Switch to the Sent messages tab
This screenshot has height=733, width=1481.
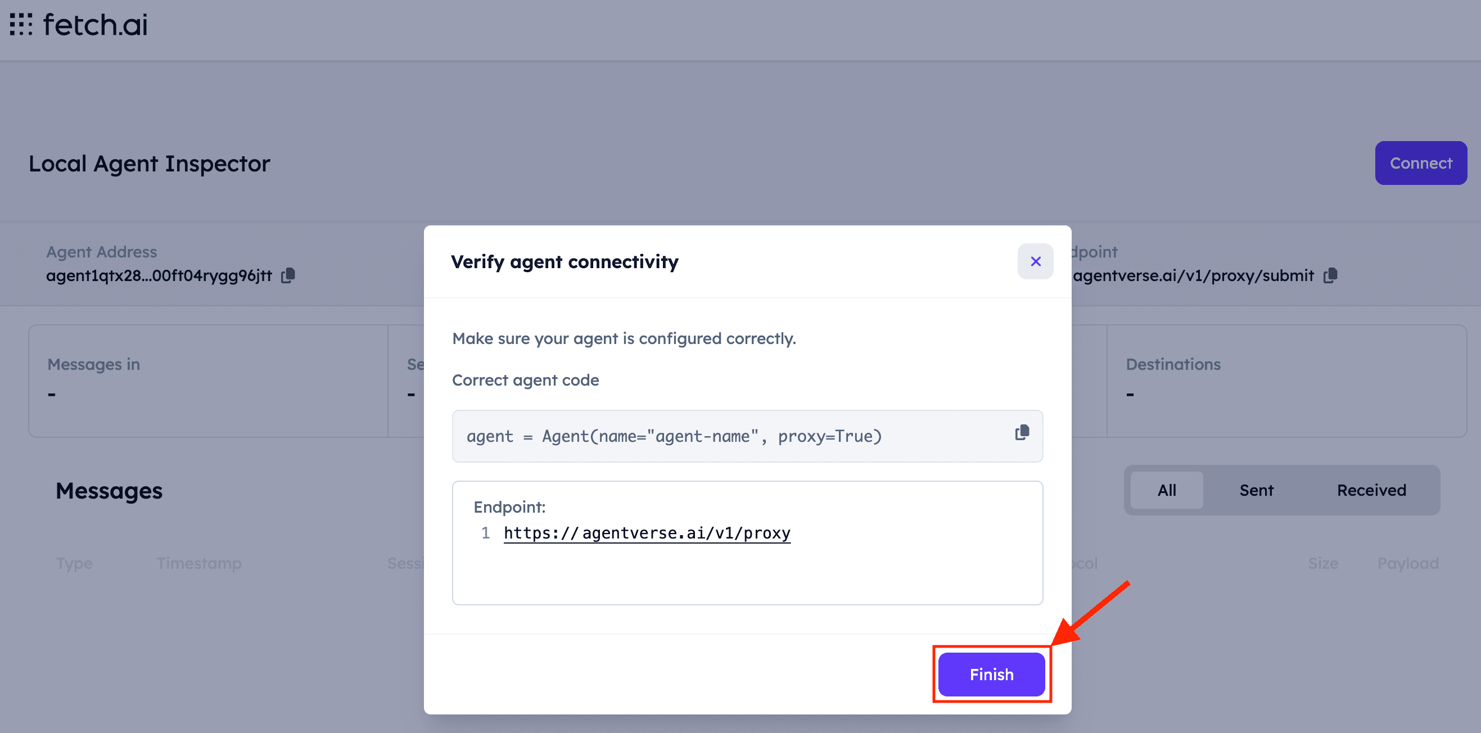1256,490
